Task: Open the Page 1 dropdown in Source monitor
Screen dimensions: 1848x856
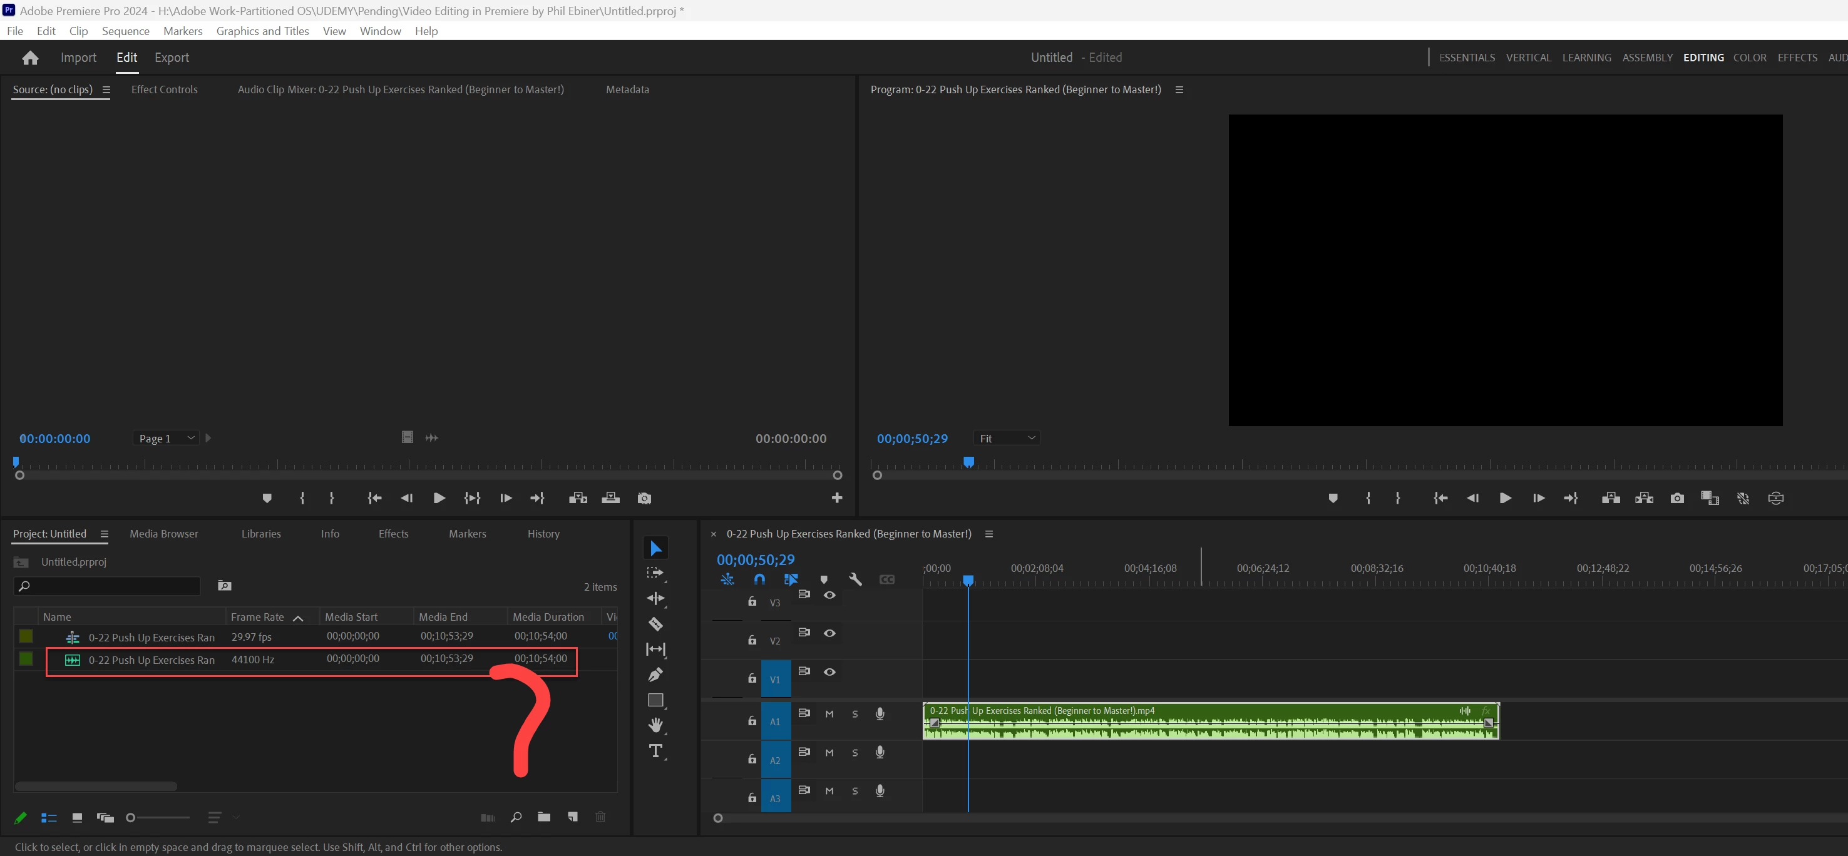Action: pos(167,438)
